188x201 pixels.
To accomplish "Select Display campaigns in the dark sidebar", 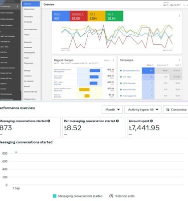I will 7,19.
